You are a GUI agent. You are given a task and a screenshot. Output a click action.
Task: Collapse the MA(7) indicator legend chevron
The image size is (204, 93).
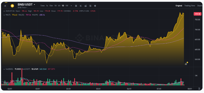[4, 15]
